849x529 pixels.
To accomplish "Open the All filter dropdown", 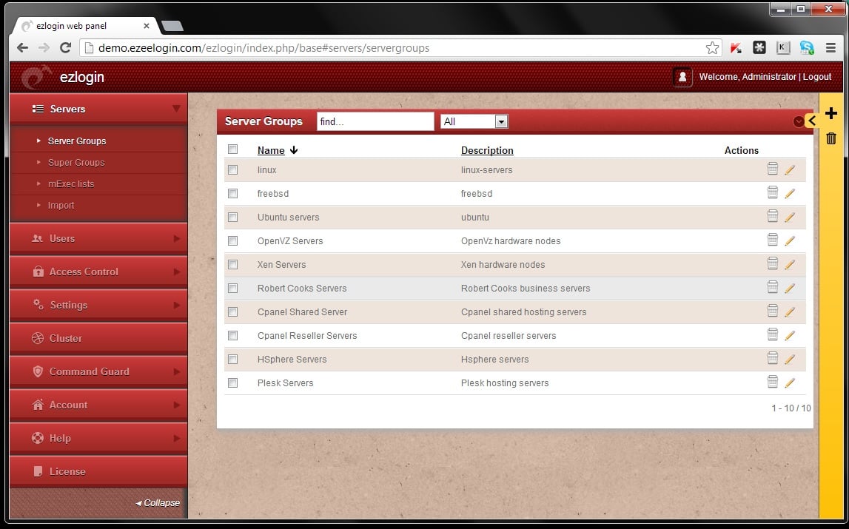I will click(474, 121).
